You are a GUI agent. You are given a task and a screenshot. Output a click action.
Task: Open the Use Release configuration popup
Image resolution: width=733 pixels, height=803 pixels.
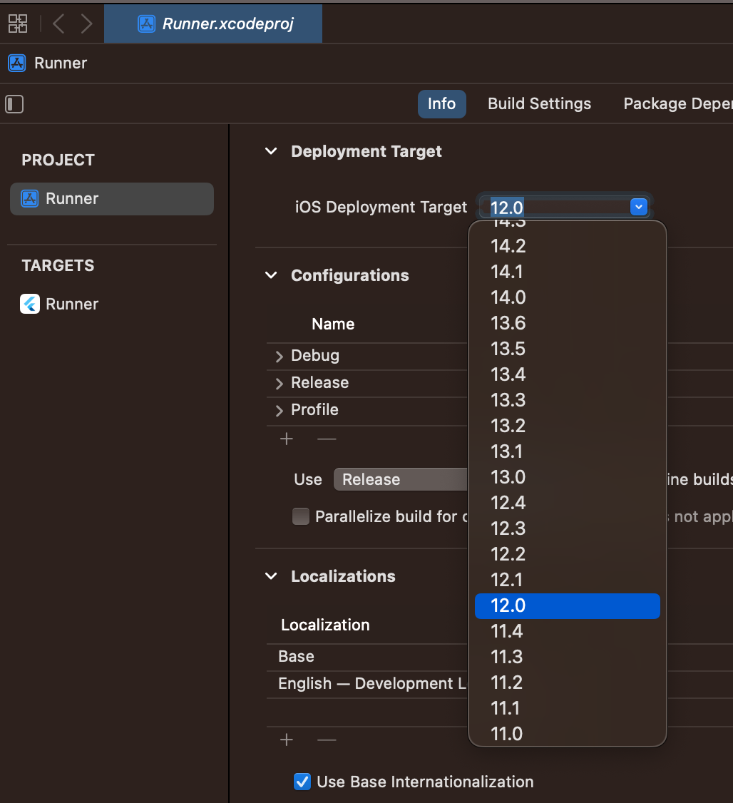tap(400, 479)
